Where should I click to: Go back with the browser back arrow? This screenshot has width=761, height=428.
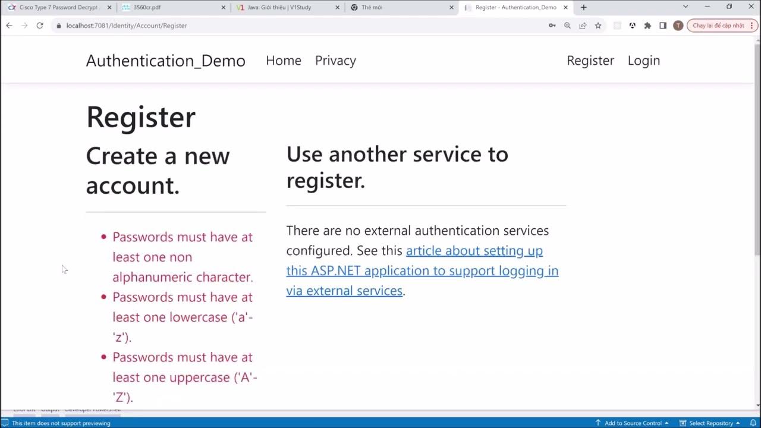(9, 26)
